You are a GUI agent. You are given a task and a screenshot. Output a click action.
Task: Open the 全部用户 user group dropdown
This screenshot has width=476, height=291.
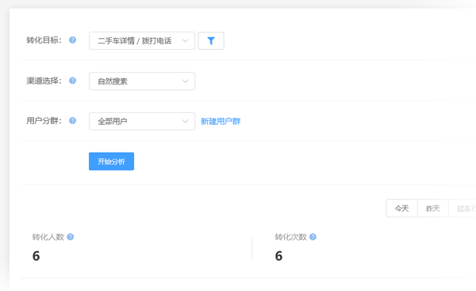click(x=142, y=121)
